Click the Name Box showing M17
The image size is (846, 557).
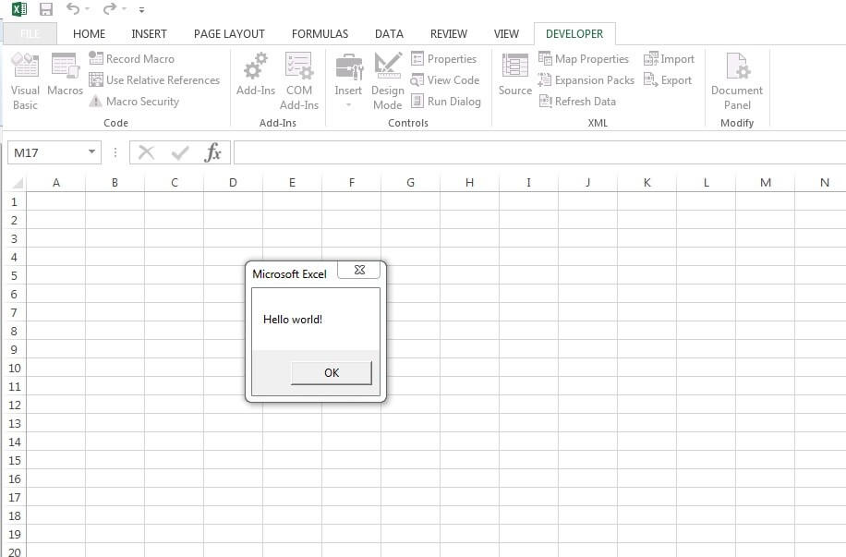[46, 152]
